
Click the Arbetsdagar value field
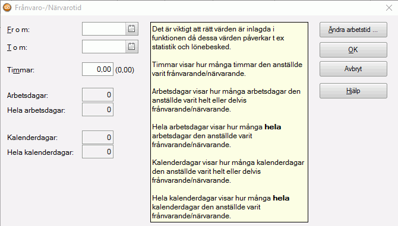98,95
